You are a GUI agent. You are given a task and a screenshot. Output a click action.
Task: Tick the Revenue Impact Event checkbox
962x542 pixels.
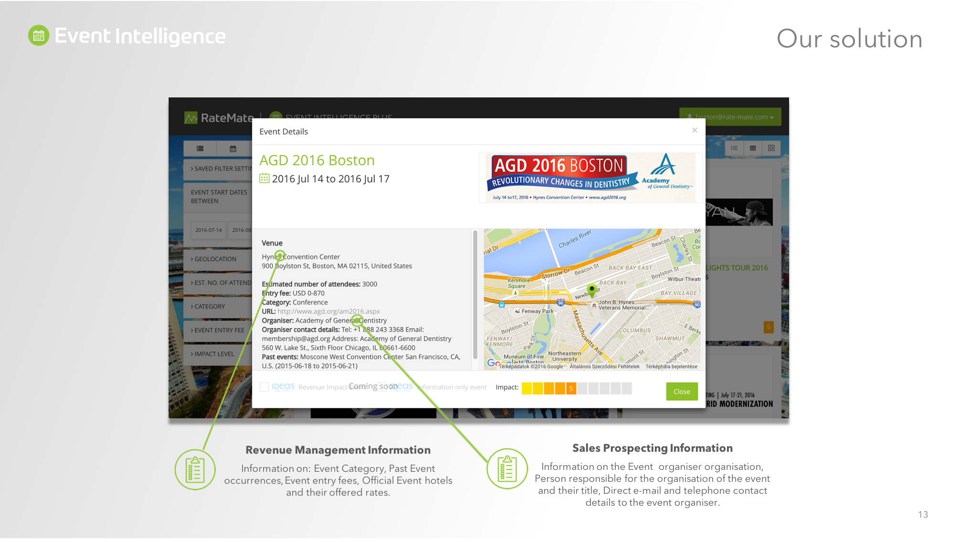264,387
